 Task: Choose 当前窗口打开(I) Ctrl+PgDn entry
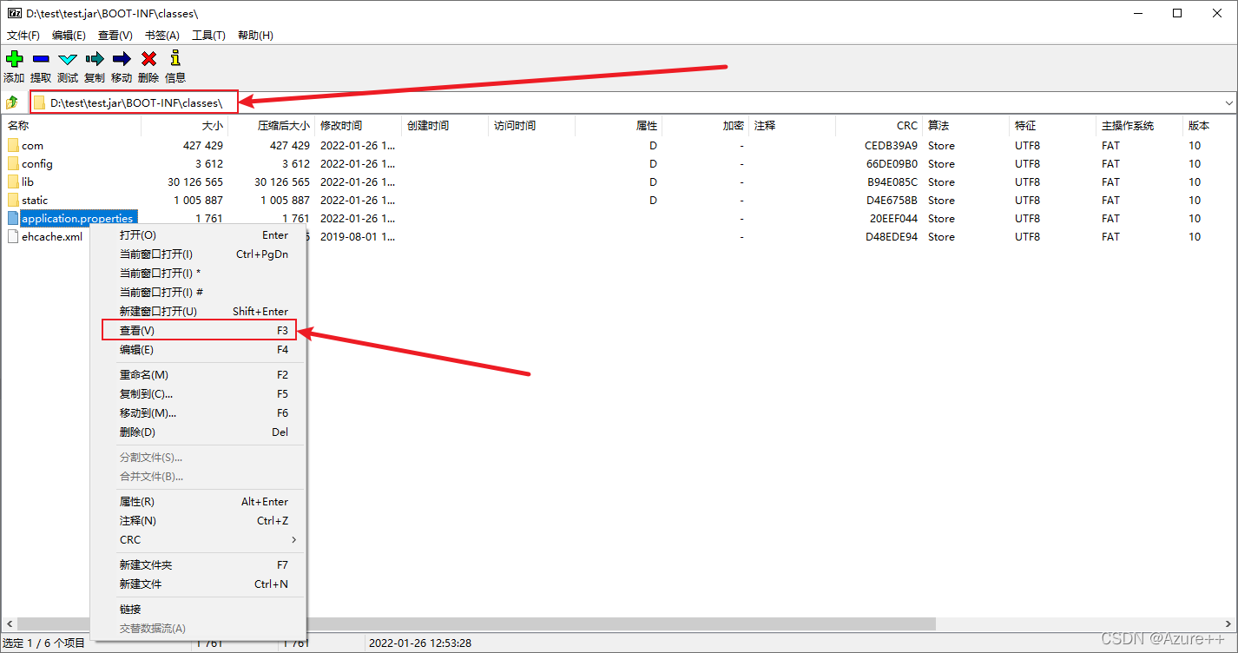(198, 254)
